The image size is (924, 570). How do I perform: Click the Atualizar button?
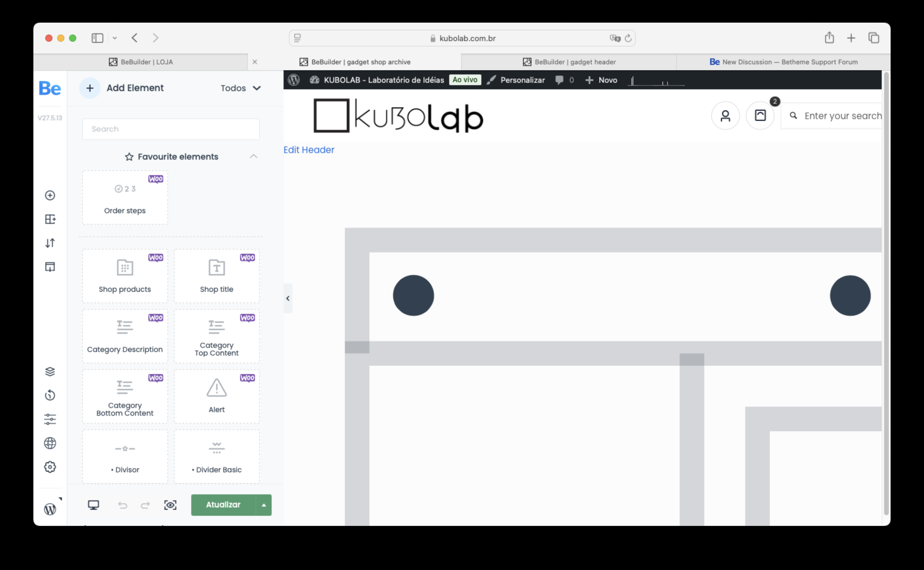tap(224, 505)
